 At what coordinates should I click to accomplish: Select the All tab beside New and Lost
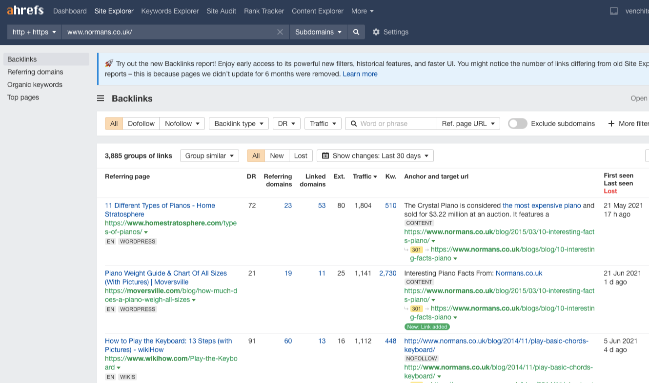(256, 156)
